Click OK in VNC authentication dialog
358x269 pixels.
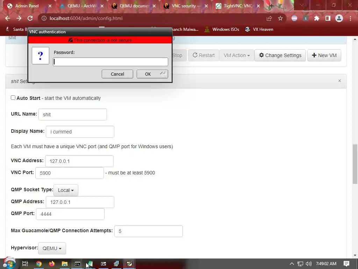[152, 74]
